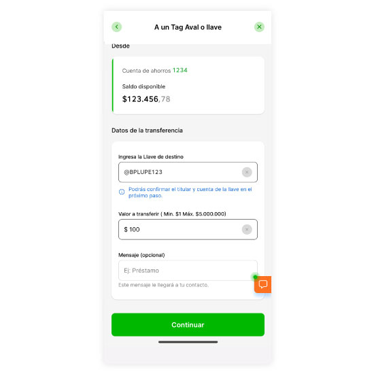The width and height of the screenshot is (374, 374).
Task: Open the orange chat support bubble
Action: tap(263, 284)
